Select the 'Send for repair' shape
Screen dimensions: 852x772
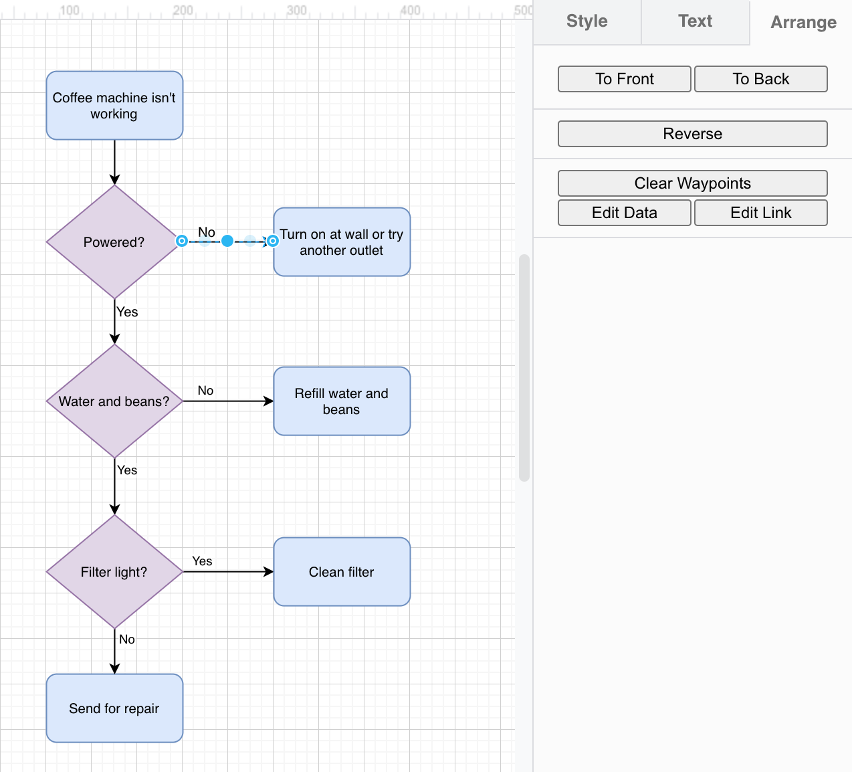click(114, 708)
